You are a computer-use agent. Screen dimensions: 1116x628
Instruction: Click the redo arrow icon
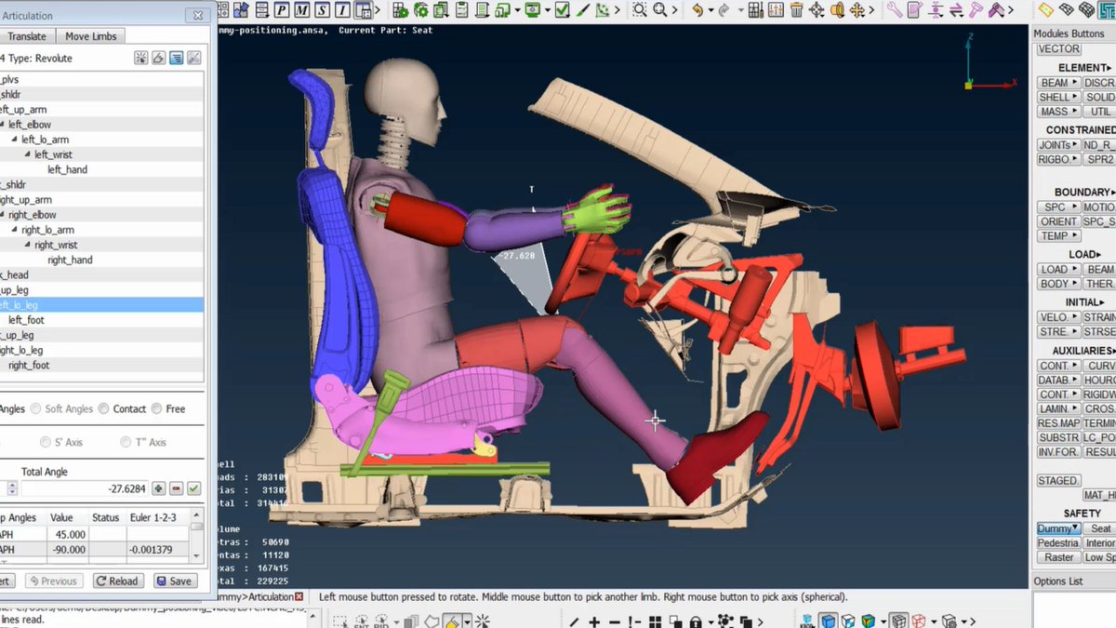724,10
